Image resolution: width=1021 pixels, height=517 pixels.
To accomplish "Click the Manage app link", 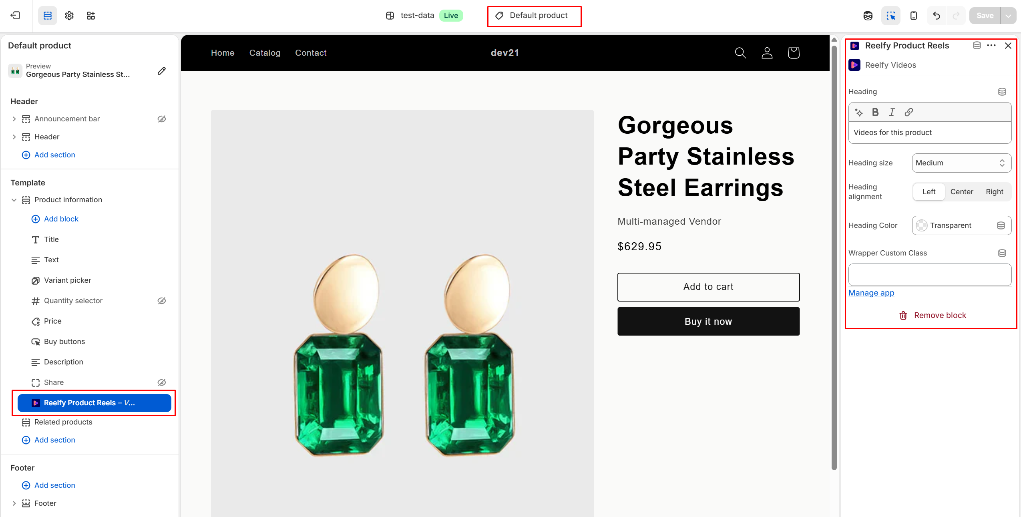I will (871, 293).
